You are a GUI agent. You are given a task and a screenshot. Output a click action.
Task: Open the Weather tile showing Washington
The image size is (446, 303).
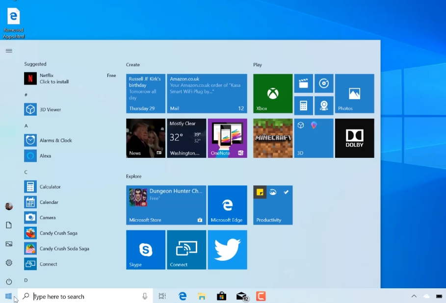[x=186, y=138]
